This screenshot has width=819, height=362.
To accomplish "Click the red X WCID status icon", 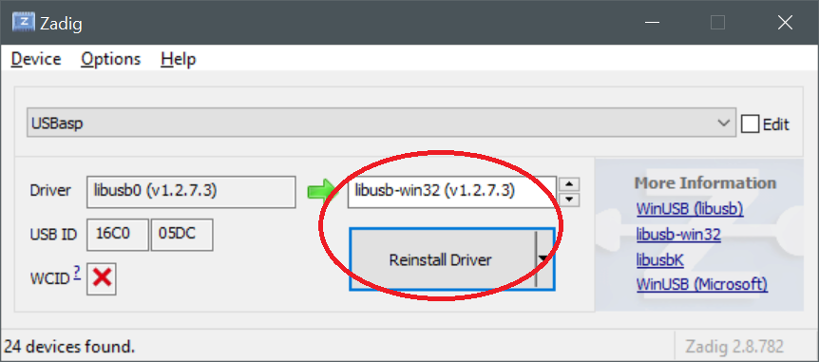I will click(102, 277).
